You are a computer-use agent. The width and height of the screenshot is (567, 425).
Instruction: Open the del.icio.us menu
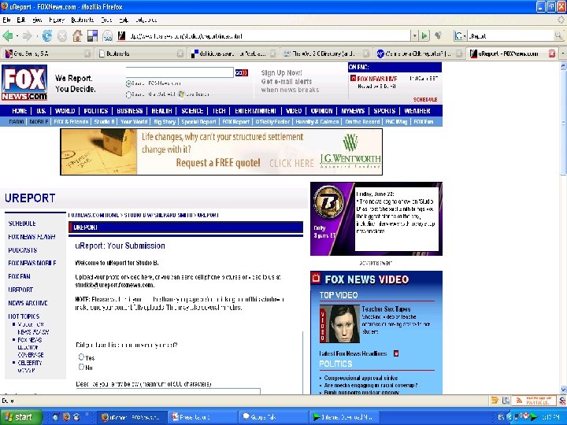[x=146, y=20]
